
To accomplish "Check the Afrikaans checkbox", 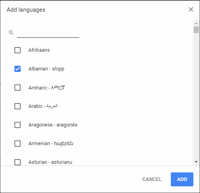I will pos(18,50).
